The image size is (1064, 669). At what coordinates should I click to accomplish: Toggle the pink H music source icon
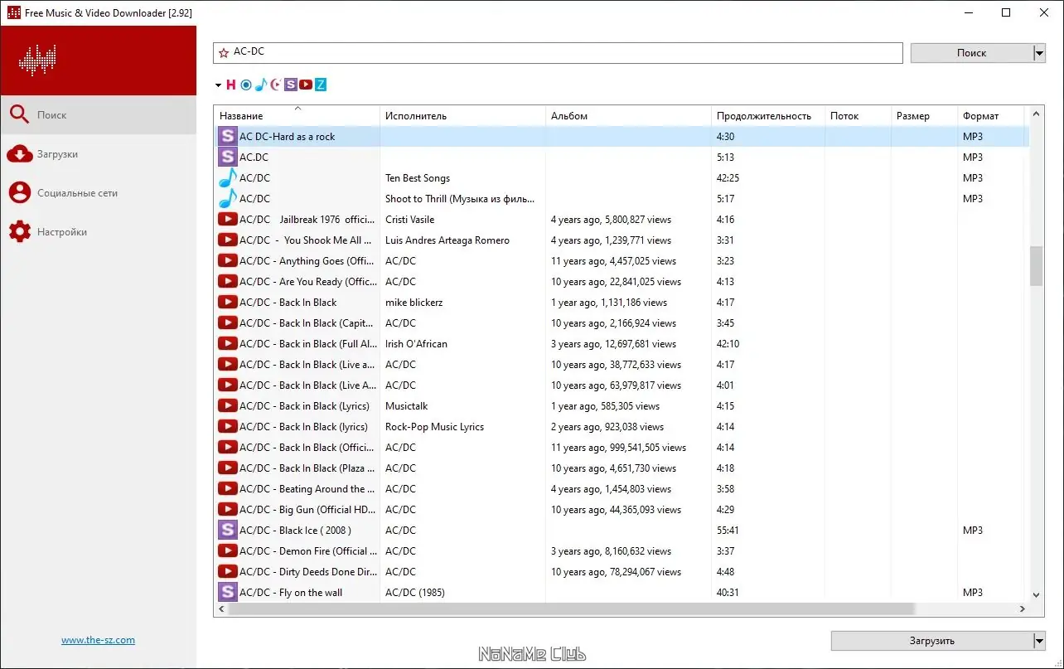point(231,85)
